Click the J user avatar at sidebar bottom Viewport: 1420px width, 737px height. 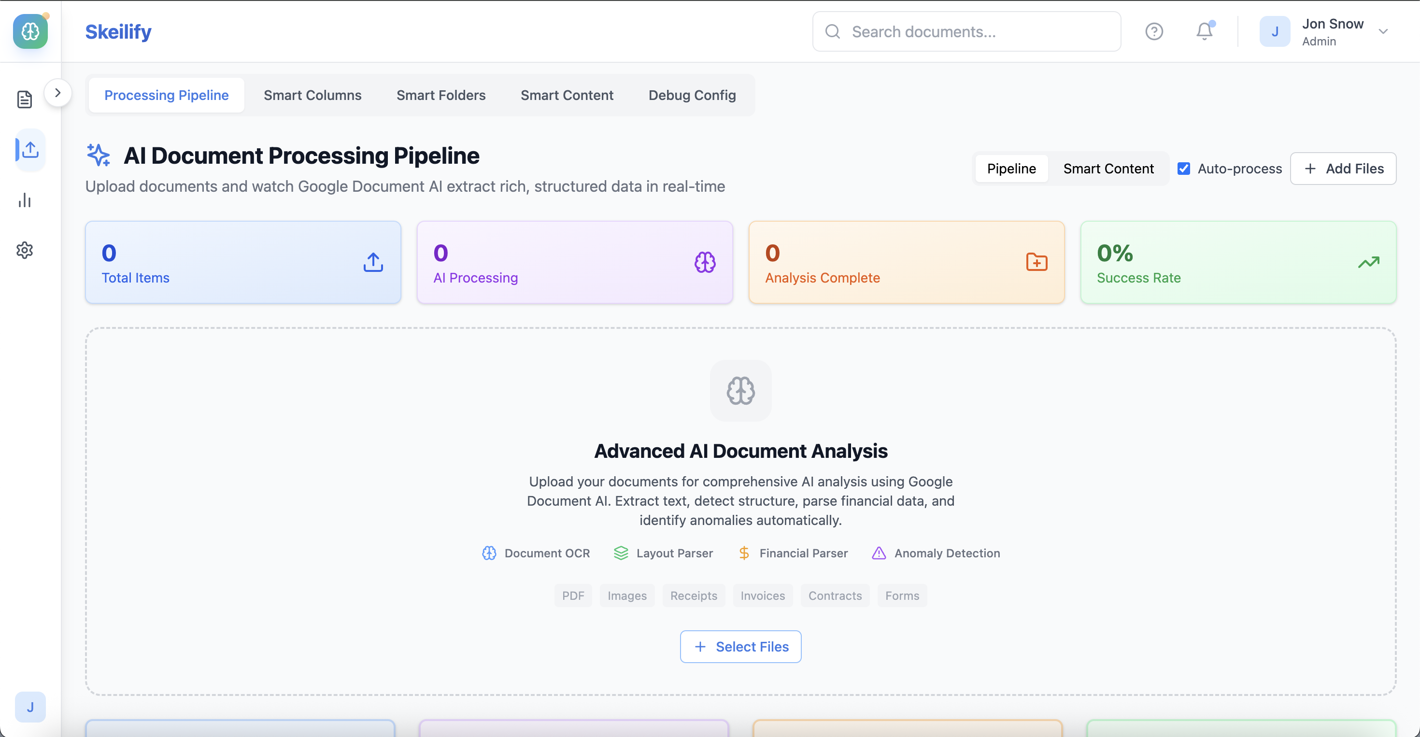30,707
